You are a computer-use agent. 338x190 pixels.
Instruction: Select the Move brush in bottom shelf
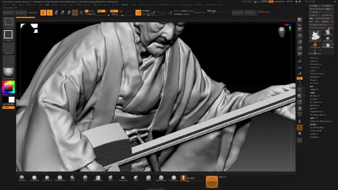110,178
